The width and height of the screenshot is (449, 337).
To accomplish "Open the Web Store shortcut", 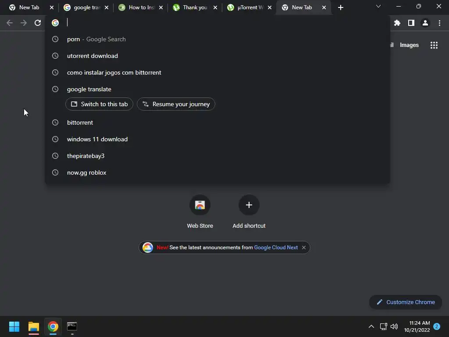I will point(200,212).
